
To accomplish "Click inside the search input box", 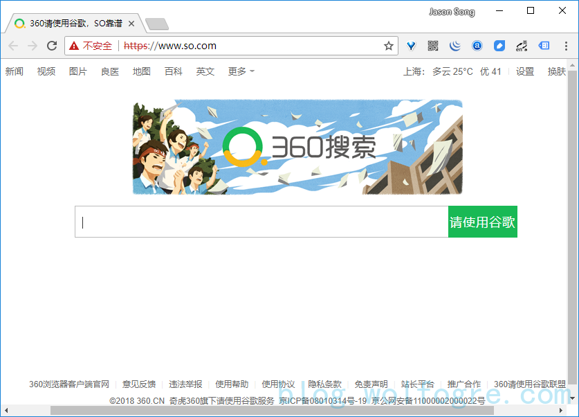I will [x=261, y=222].
